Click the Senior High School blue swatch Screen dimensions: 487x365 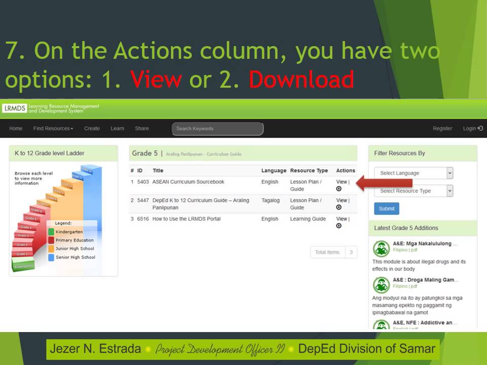click(x=51, y=257)
